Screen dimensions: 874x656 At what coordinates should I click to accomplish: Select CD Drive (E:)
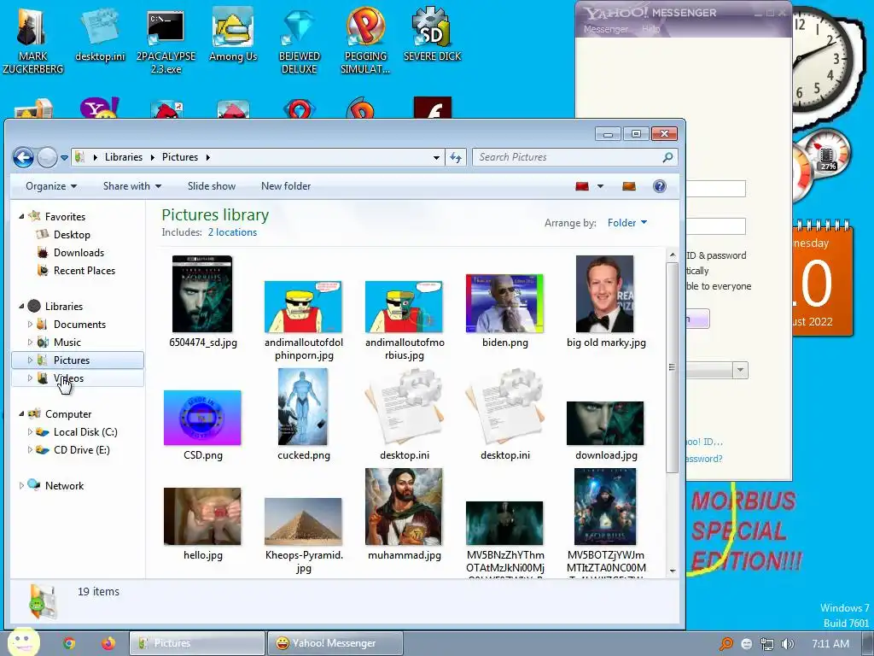click(x=81, y=450)
